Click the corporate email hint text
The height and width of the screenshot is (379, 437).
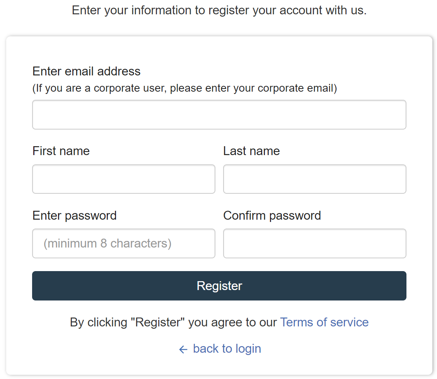(x=185, y=88)
